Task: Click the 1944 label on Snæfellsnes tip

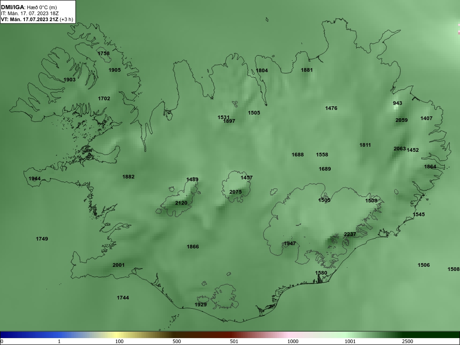Action: pos(34,178)
